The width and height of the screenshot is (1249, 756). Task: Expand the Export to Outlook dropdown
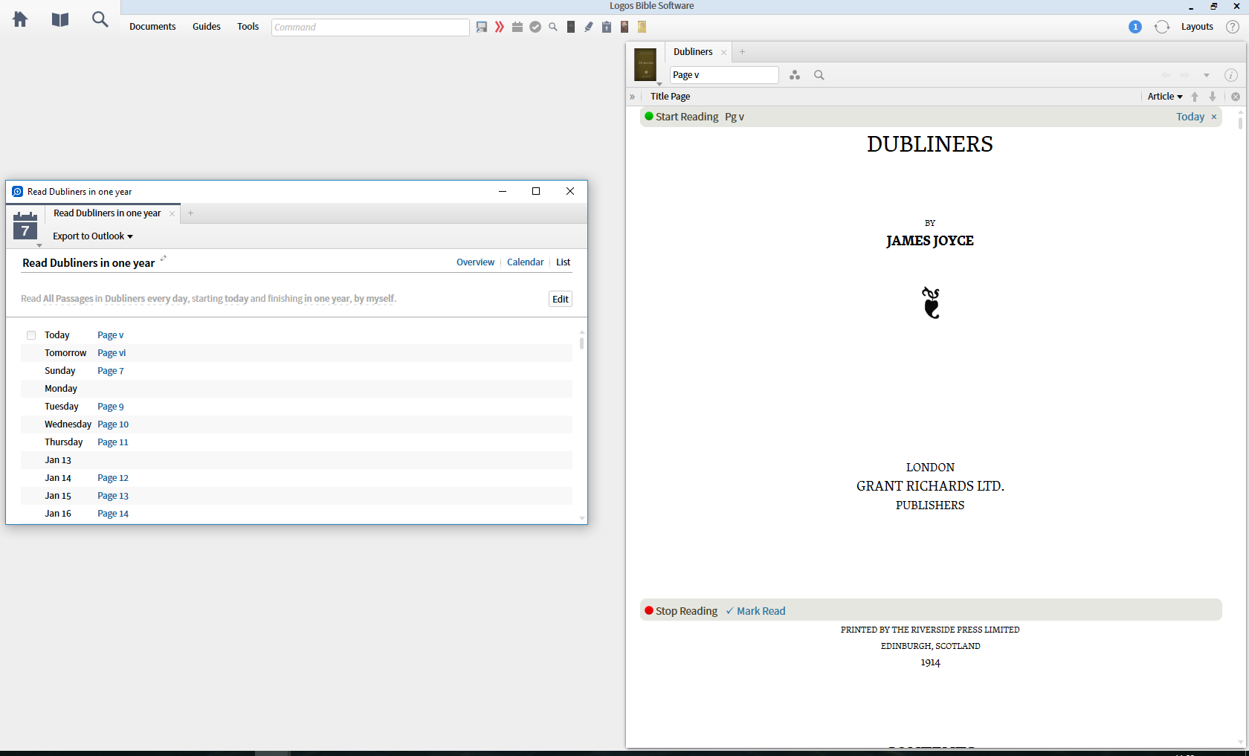coord(93,236)
